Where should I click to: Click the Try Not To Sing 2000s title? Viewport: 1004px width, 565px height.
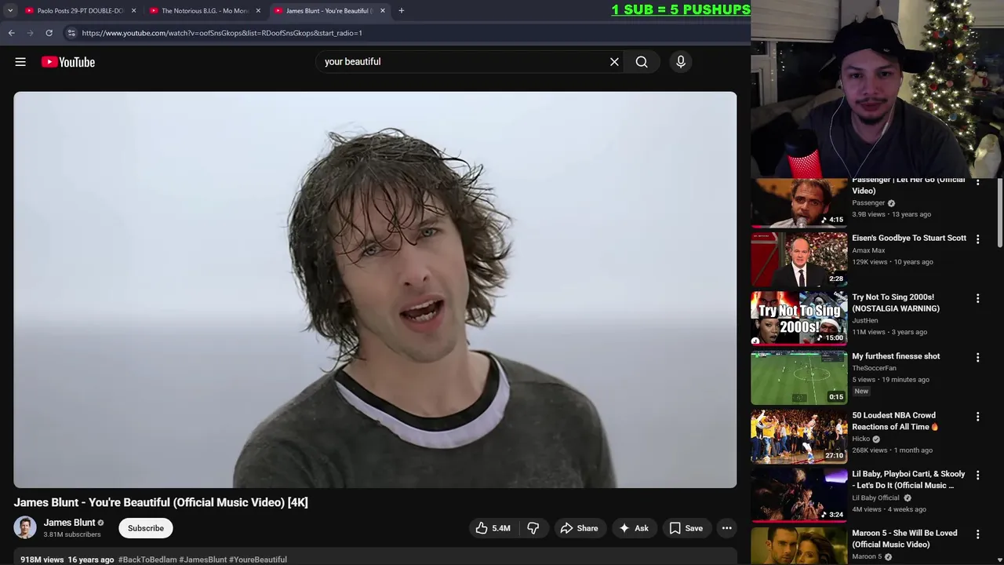[x=896, y=303]
